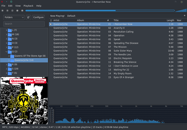Skip to the previous track
The height and width of the screenshot is (130, 187).
tap(17, 11)
